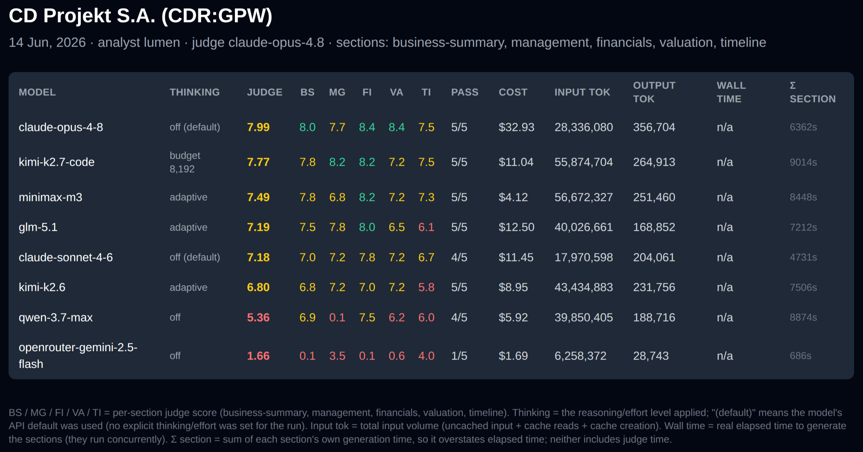Select the claude-sonnet-4-6 model name
863x452 pixels.
[66, 257]
